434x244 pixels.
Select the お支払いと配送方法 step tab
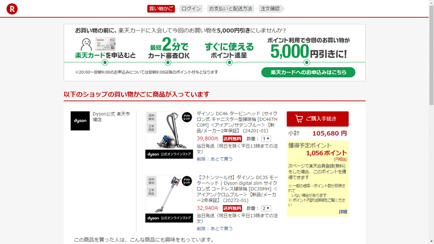[x=231, y=9]
